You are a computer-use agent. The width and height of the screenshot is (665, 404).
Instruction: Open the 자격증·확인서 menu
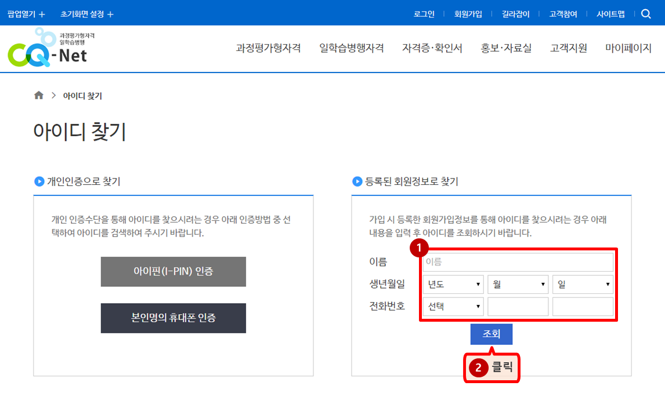tap(432, 48)
